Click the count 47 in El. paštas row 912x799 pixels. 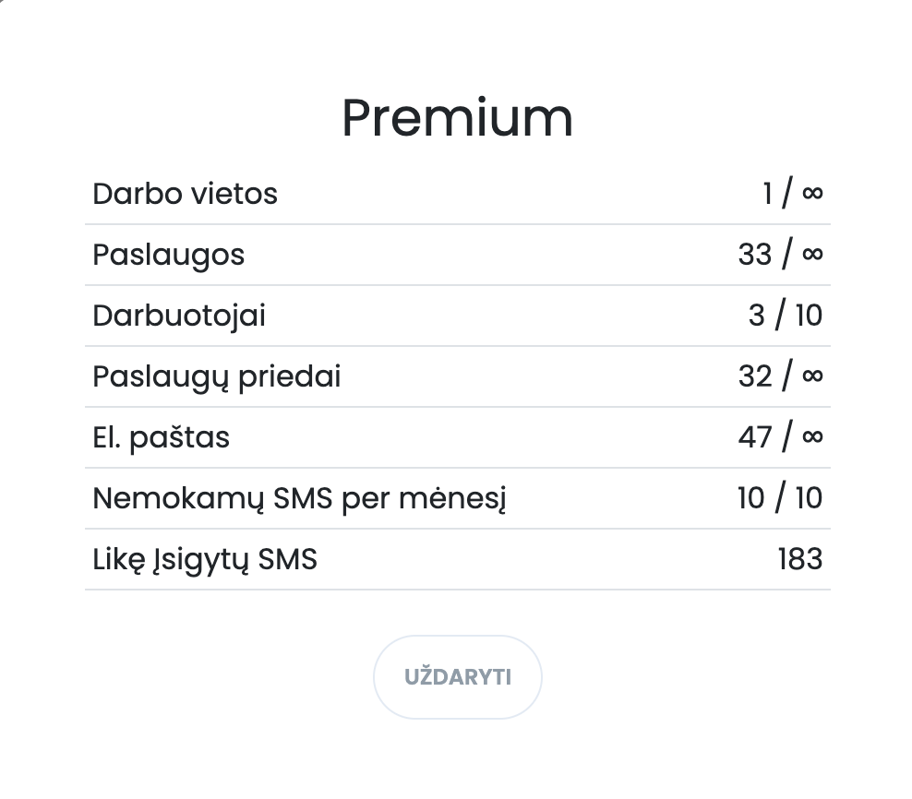click(x=754, y=437)
